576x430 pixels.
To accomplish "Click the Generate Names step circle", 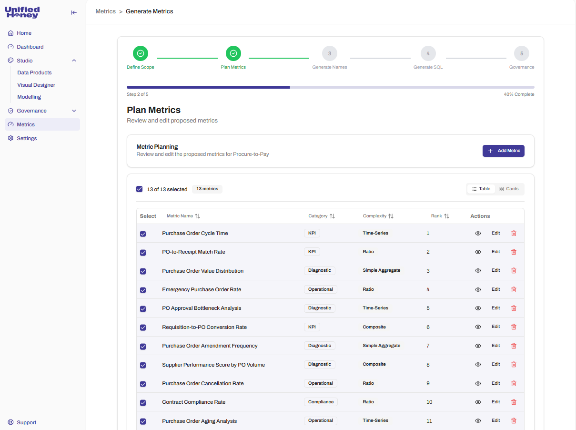I will point(329,53).
